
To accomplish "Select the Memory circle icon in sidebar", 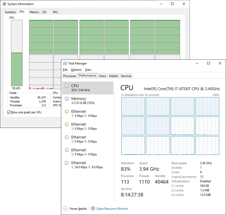I will point(67,99).
